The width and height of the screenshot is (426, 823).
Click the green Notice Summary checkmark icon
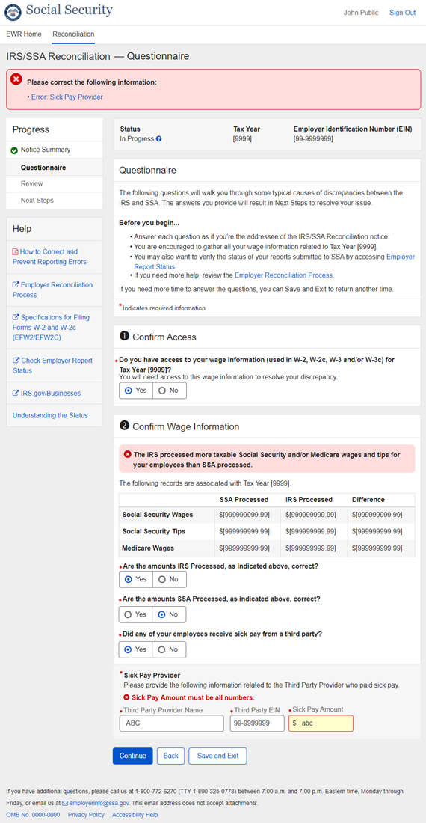click(14, 150)
